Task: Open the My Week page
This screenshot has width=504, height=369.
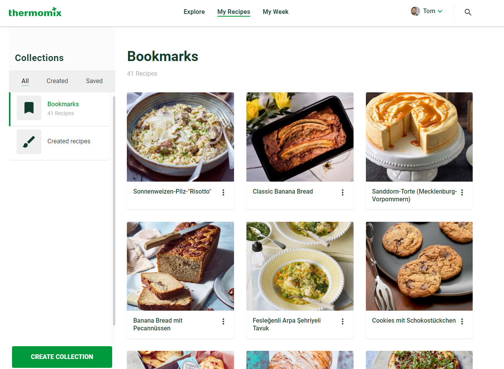Action: click(275, 12)
